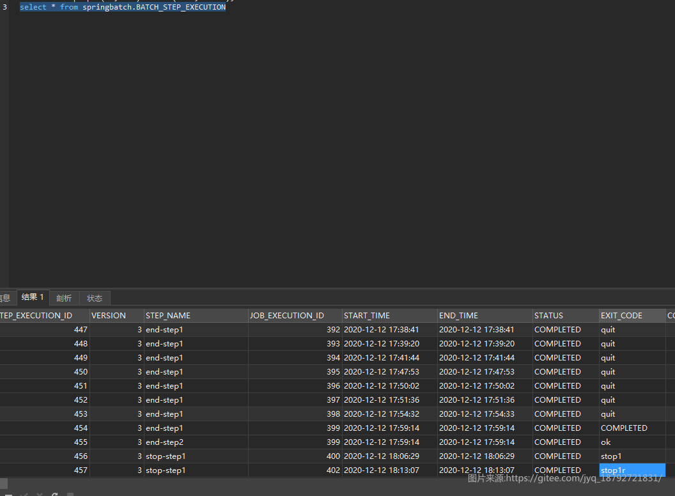
Task: Select step execution ID cell 447
Action: (x=45, y=330)
